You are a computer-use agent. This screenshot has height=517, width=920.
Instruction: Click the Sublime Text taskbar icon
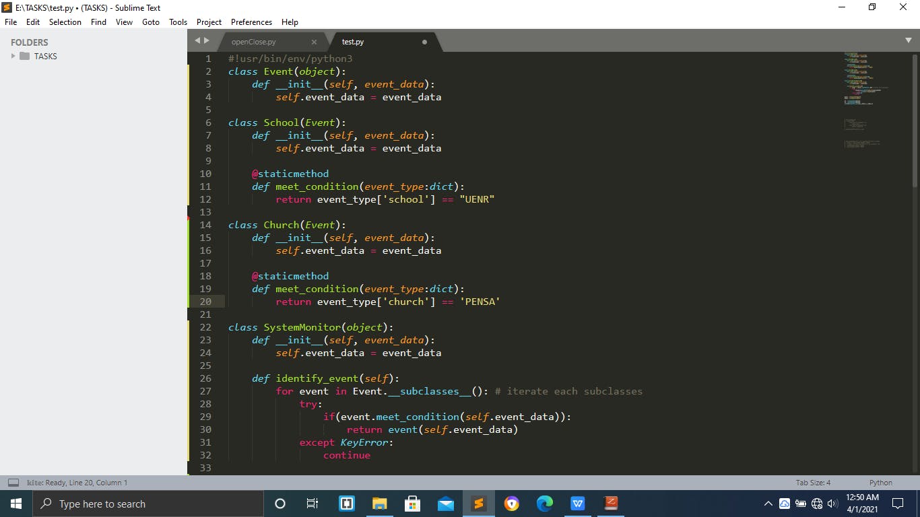(x=479, y=504)
